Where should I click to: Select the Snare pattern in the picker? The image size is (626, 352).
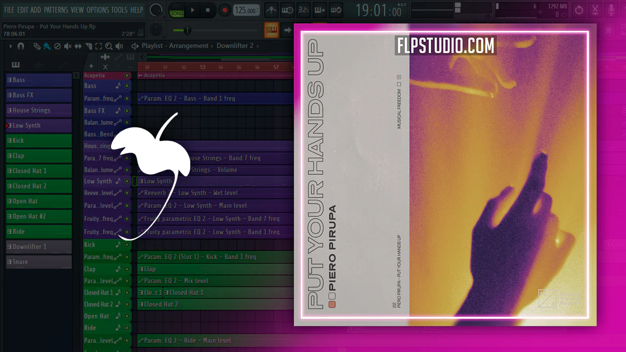39,262
